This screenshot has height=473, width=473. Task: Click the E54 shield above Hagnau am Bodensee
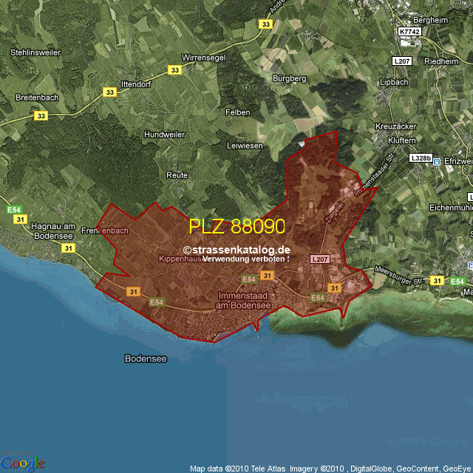[14, 211]
